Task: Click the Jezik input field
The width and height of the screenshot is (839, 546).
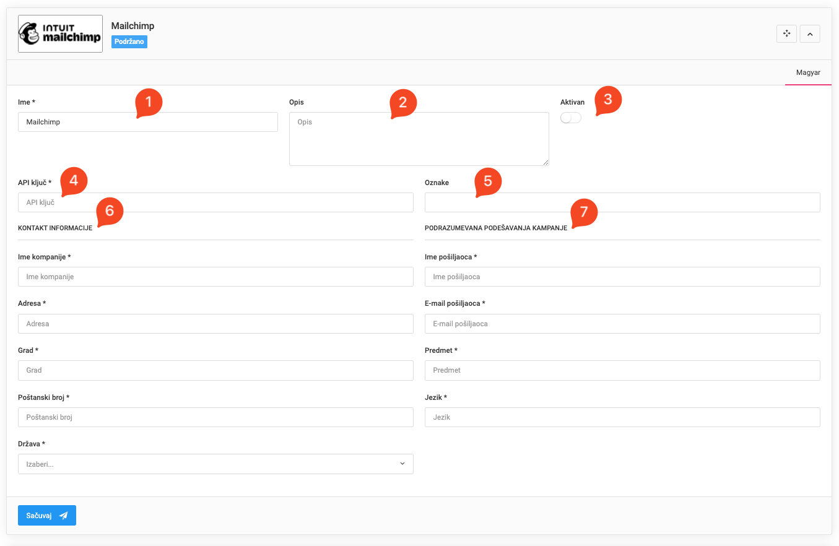Action: pyautogui.click(x=622, y=417)
